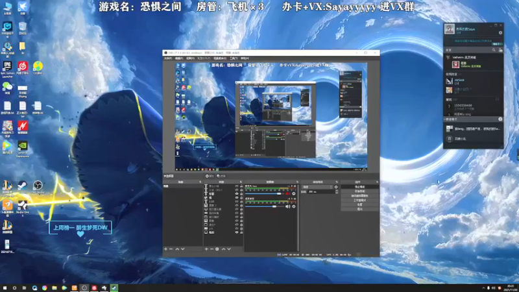Viewport: 519px width, 292px height.
Task: Open the 文件(F) menu in OBS
Action: pos(168,58)
